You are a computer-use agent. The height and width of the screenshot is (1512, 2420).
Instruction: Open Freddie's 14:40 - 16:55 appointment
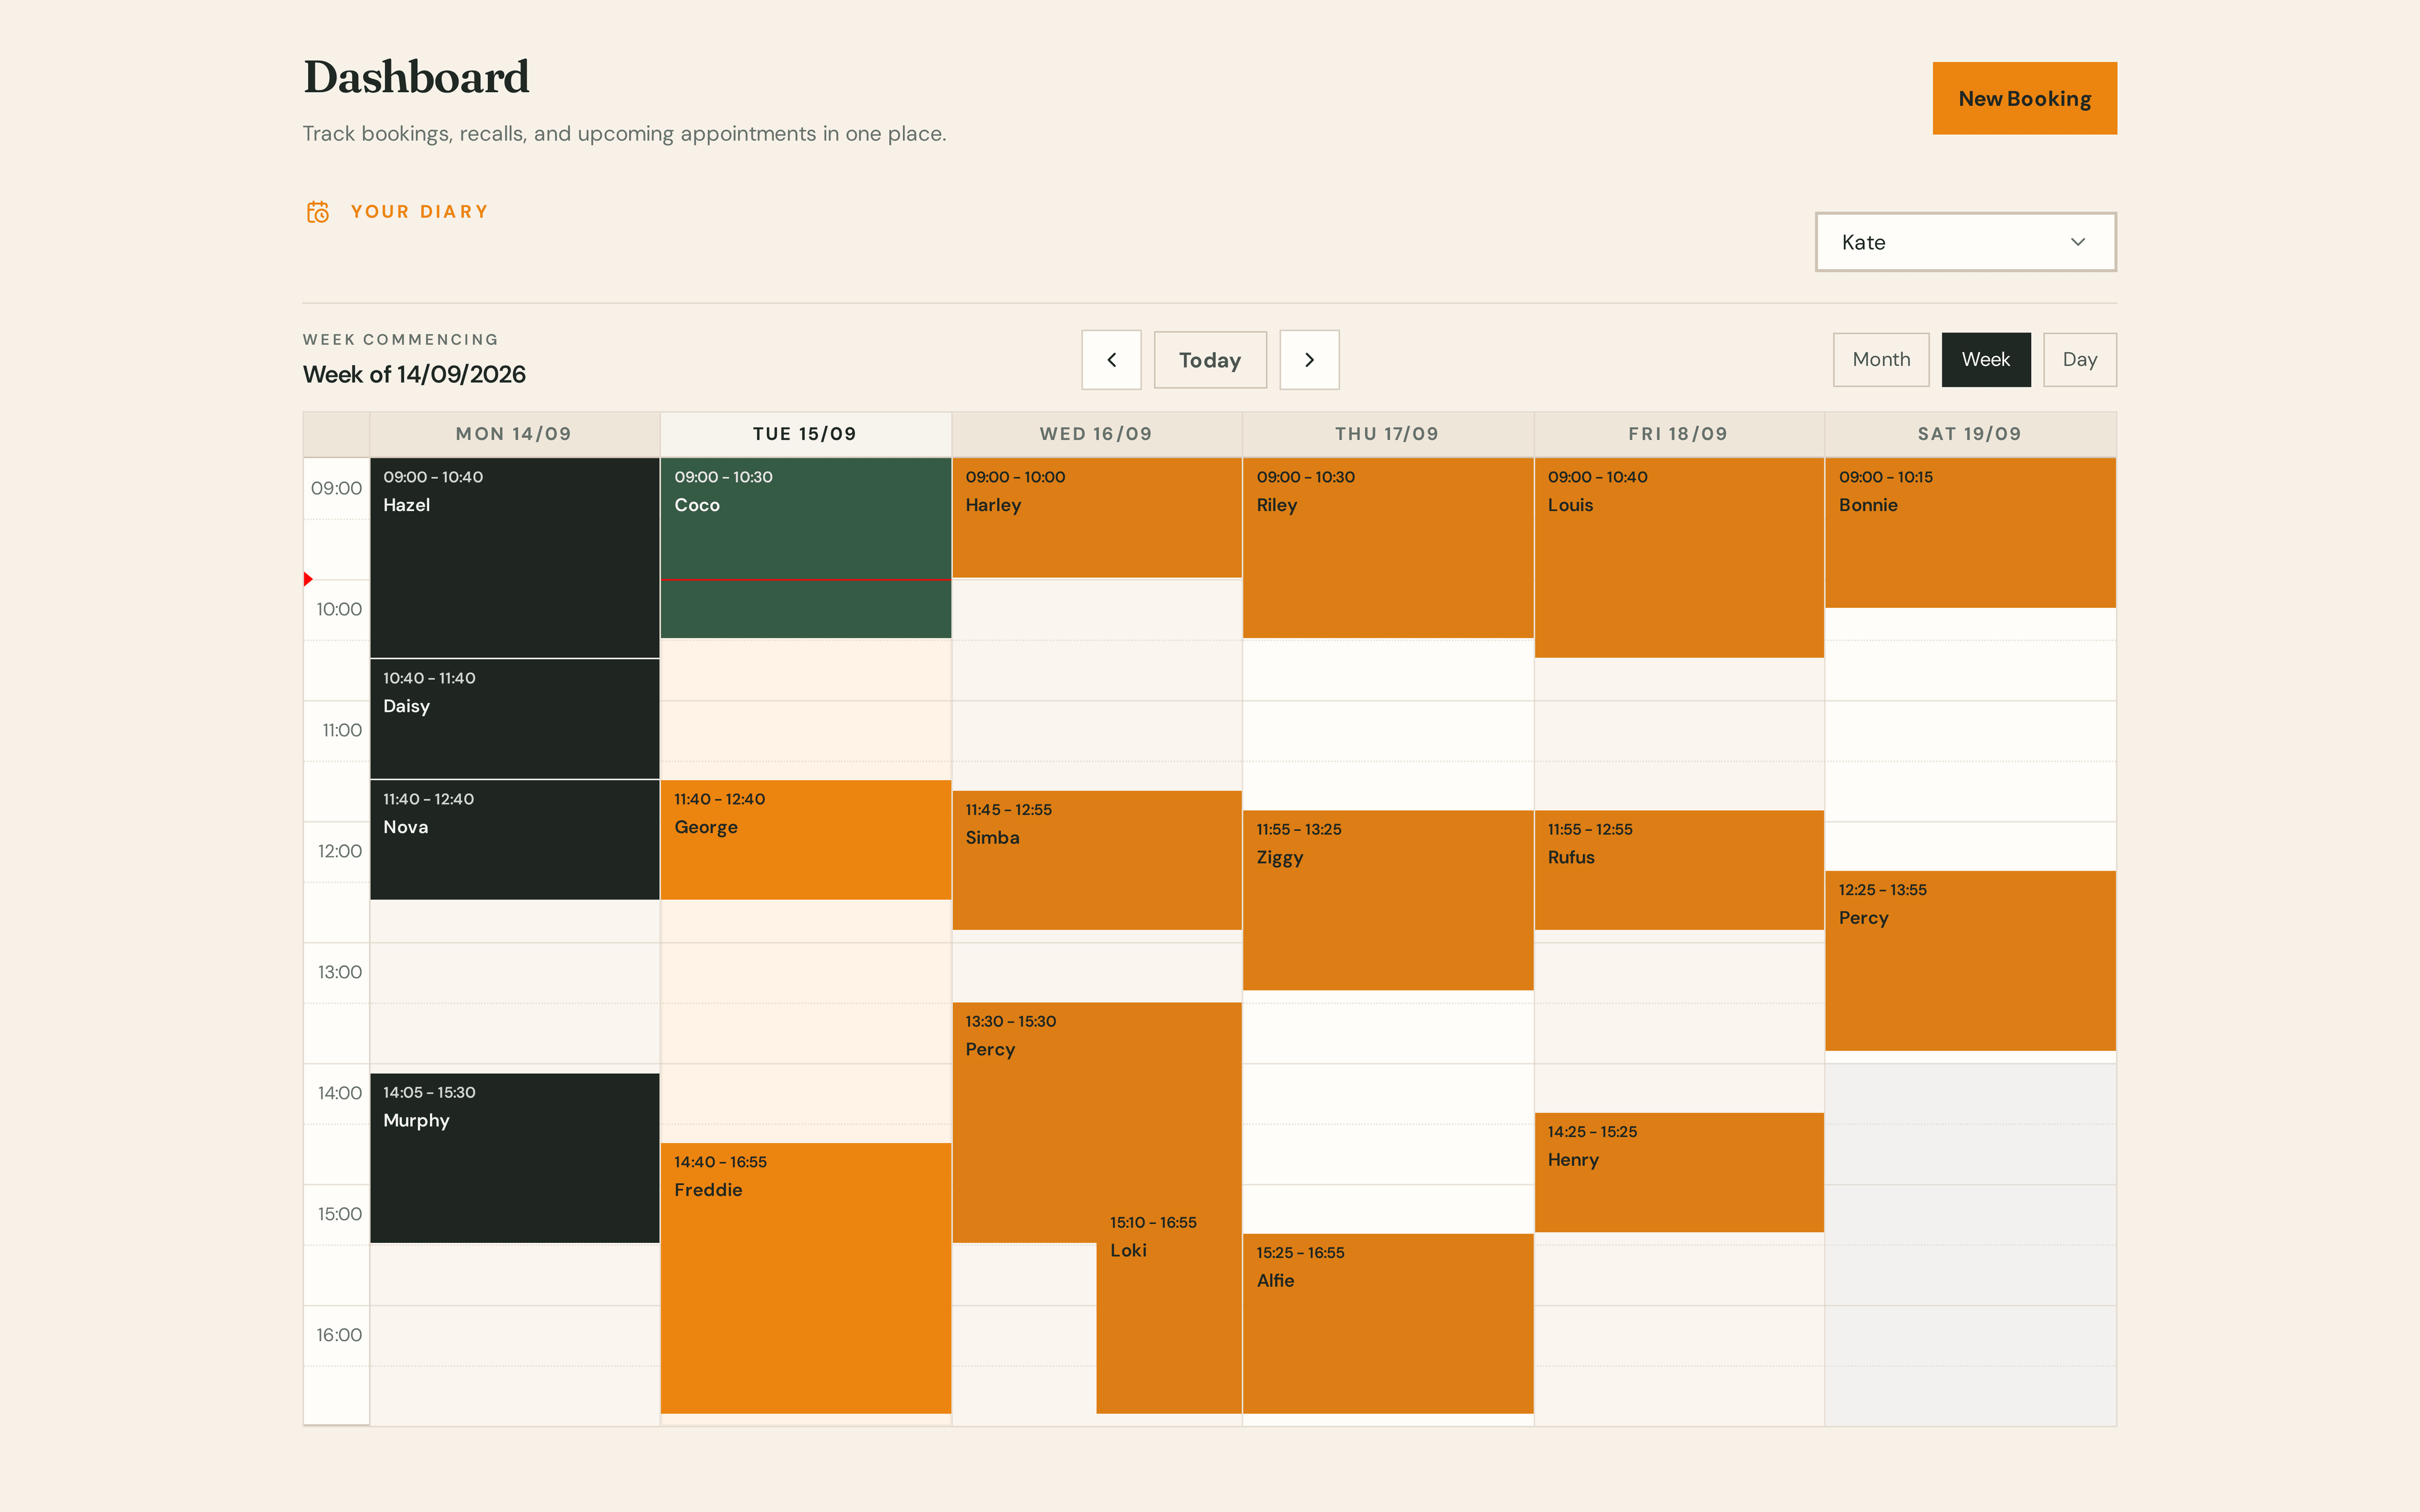805,1278
